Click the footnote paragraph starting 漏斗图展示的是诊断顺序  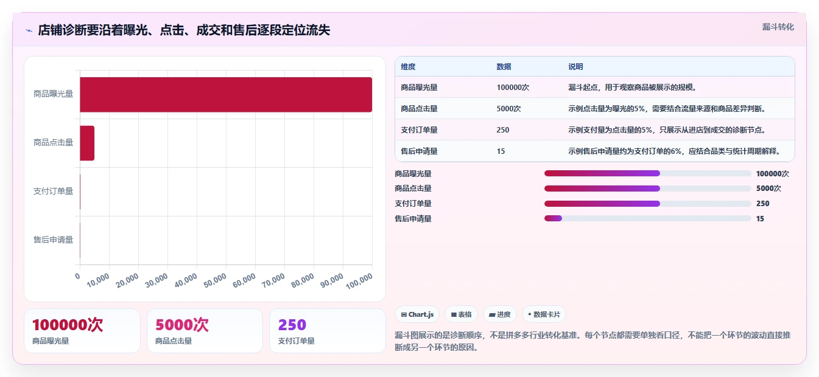(592, 342)
